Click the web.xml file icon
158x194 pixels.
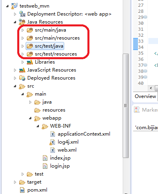click(53, 150)
